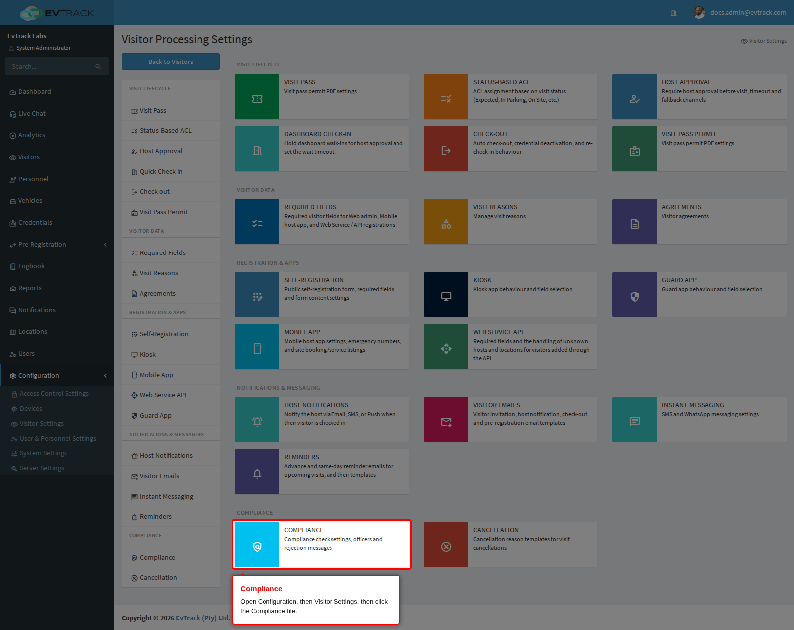
Task: Click the user avatar in header
Action: point(699,12)
